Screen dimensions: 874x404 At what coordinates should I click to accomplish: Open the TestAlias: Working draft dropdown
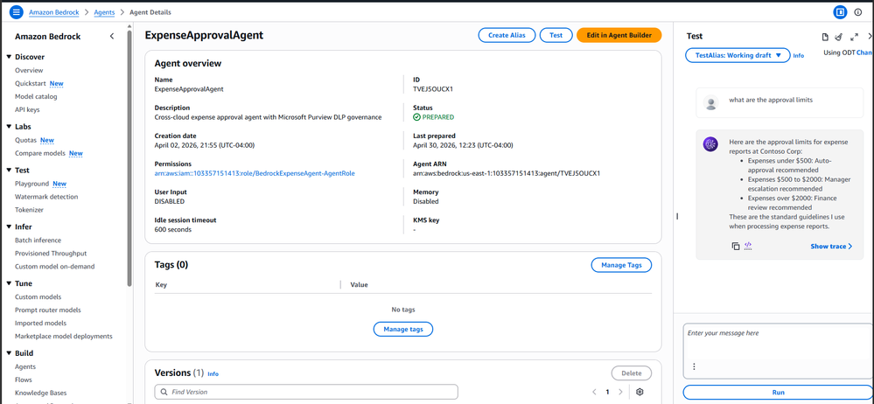point(738,55)
